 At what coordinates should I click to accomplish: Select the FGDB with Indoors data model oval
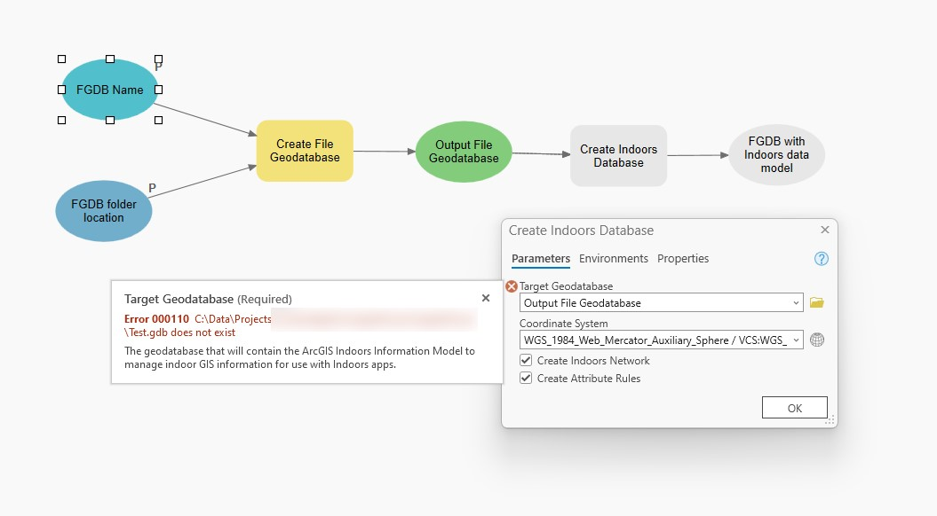(x=777, y=154)
